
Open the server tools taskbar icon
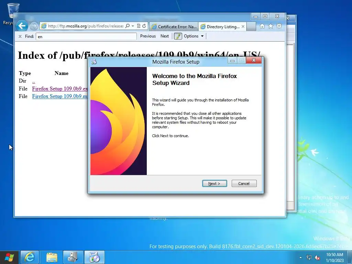tap(73, 257)
